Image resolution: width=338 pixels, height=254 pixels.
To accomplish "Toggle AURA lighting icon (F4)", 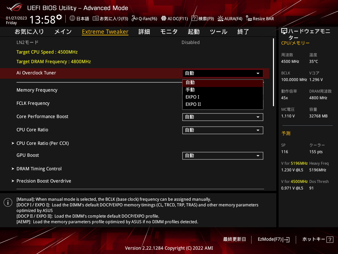I will [220, 19].
